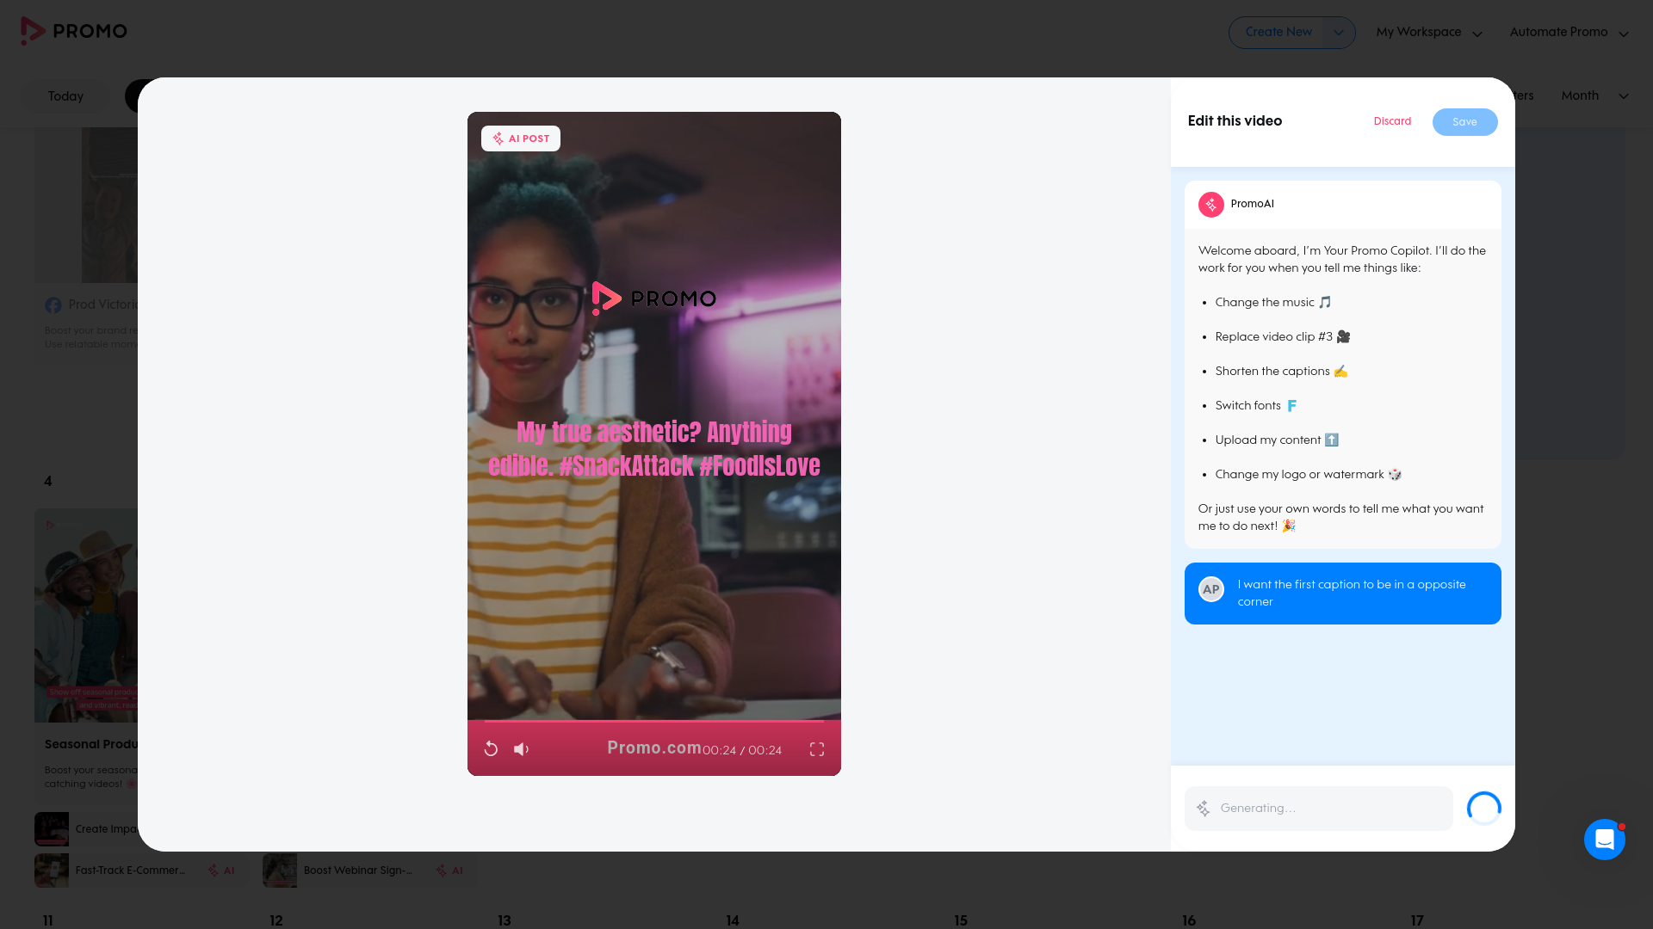
Task: Click the video time readout 00:24 / 00:24
Action: pyautogui.click(x=742, y=750)
